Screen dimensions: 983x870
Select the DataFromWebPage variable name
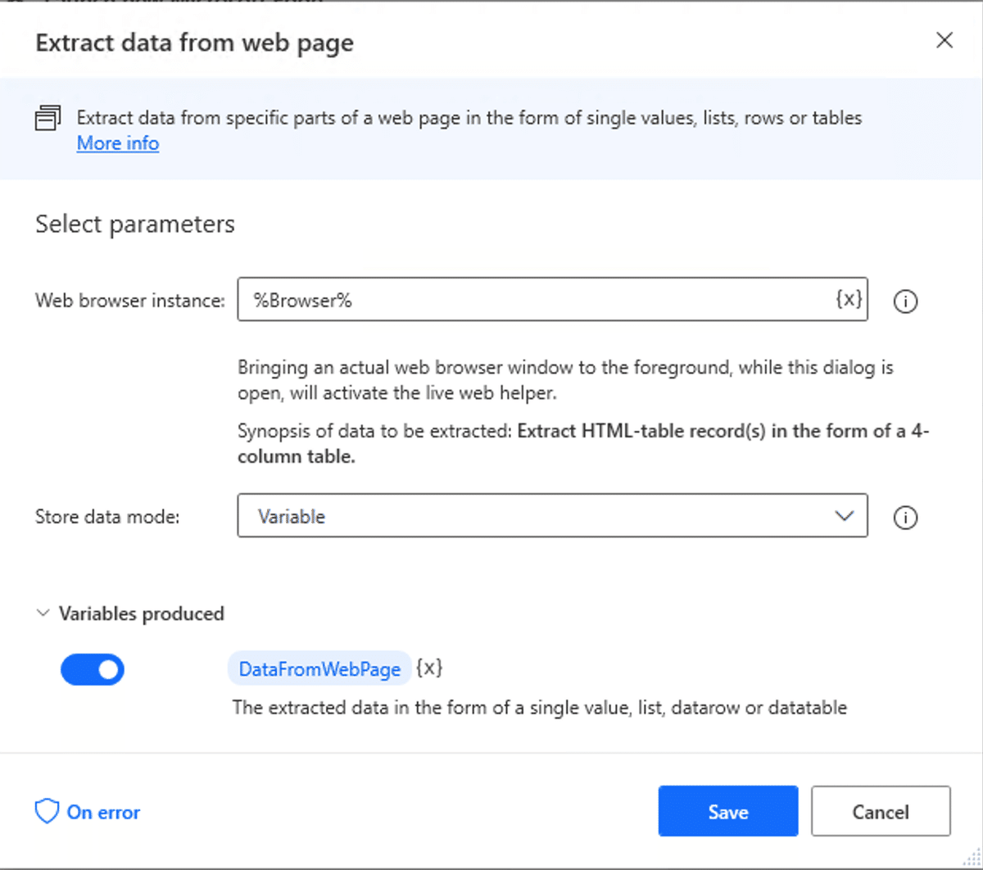click(x=319, y=669)
